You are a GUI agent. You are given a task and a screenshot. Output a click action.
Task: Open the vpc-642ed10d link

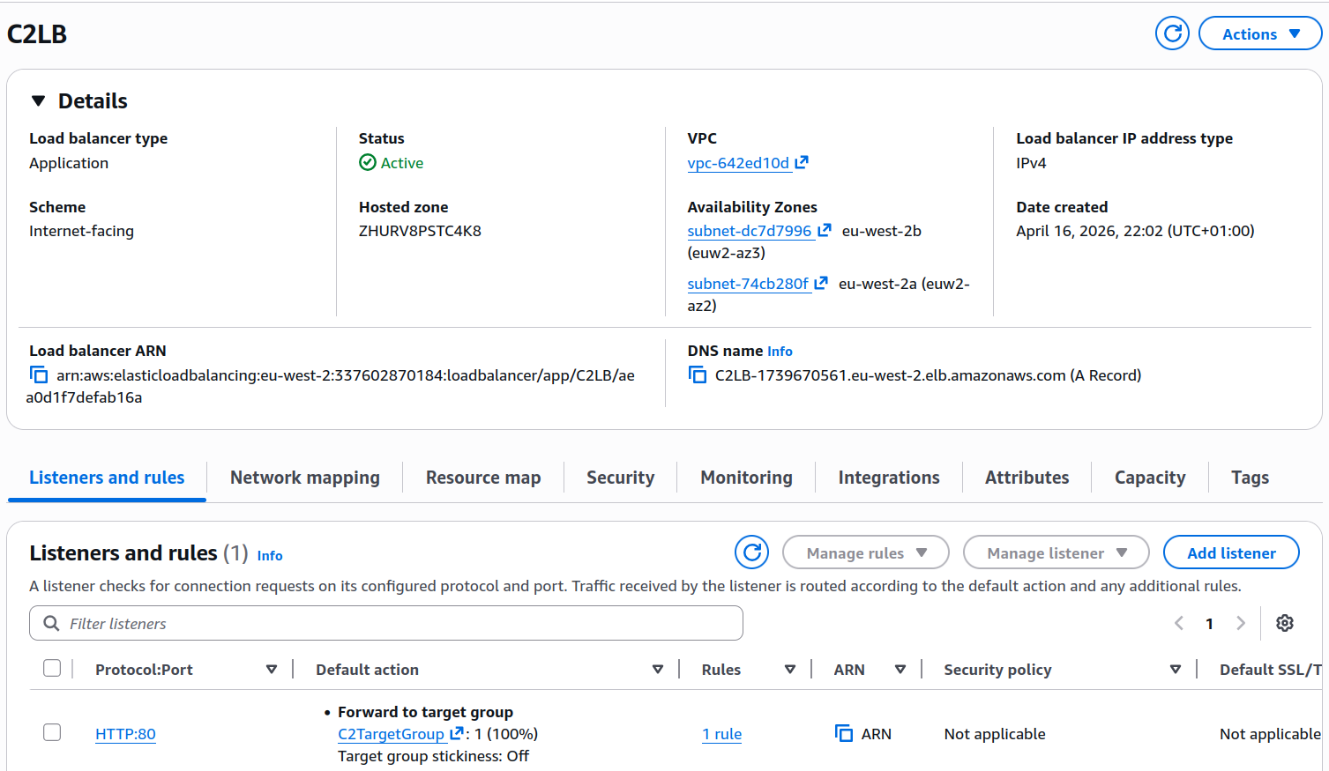pos(738,163)
